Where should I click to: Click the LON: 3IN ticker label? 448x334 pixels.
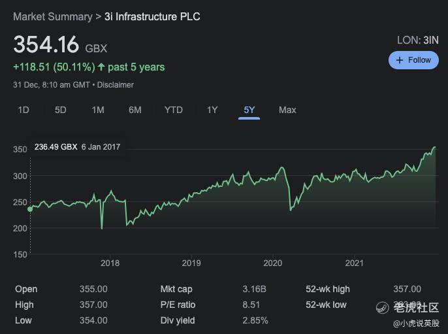click(x=418, y=41)
